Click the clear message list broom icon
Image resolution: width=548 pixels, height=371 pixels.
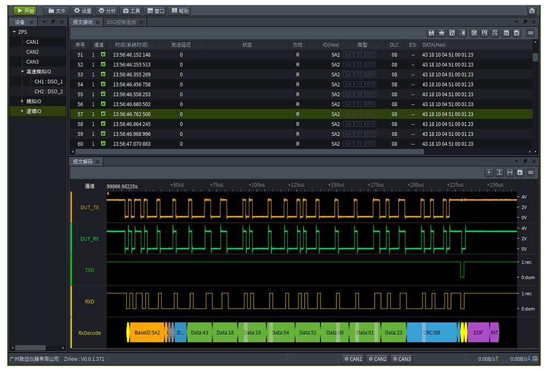442,33
